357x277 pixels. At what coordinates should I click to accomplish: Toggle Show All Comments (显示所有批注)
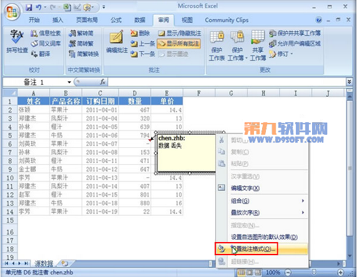pos(178,44)
